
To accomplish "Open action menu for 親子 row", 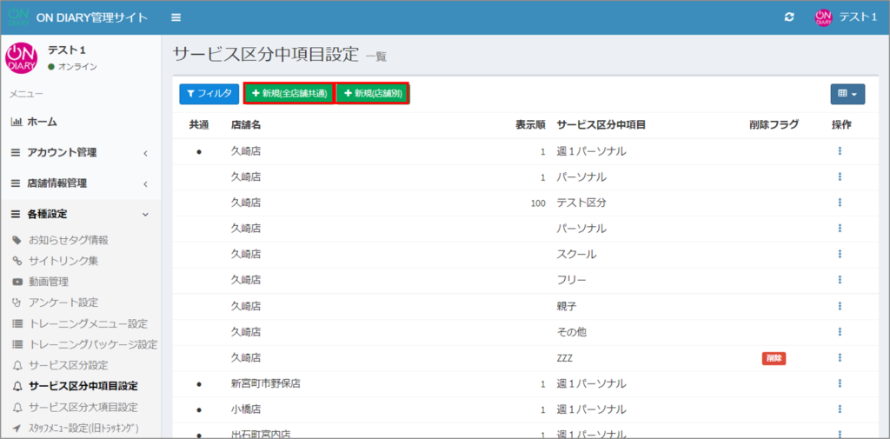I will tap(840, 306).
